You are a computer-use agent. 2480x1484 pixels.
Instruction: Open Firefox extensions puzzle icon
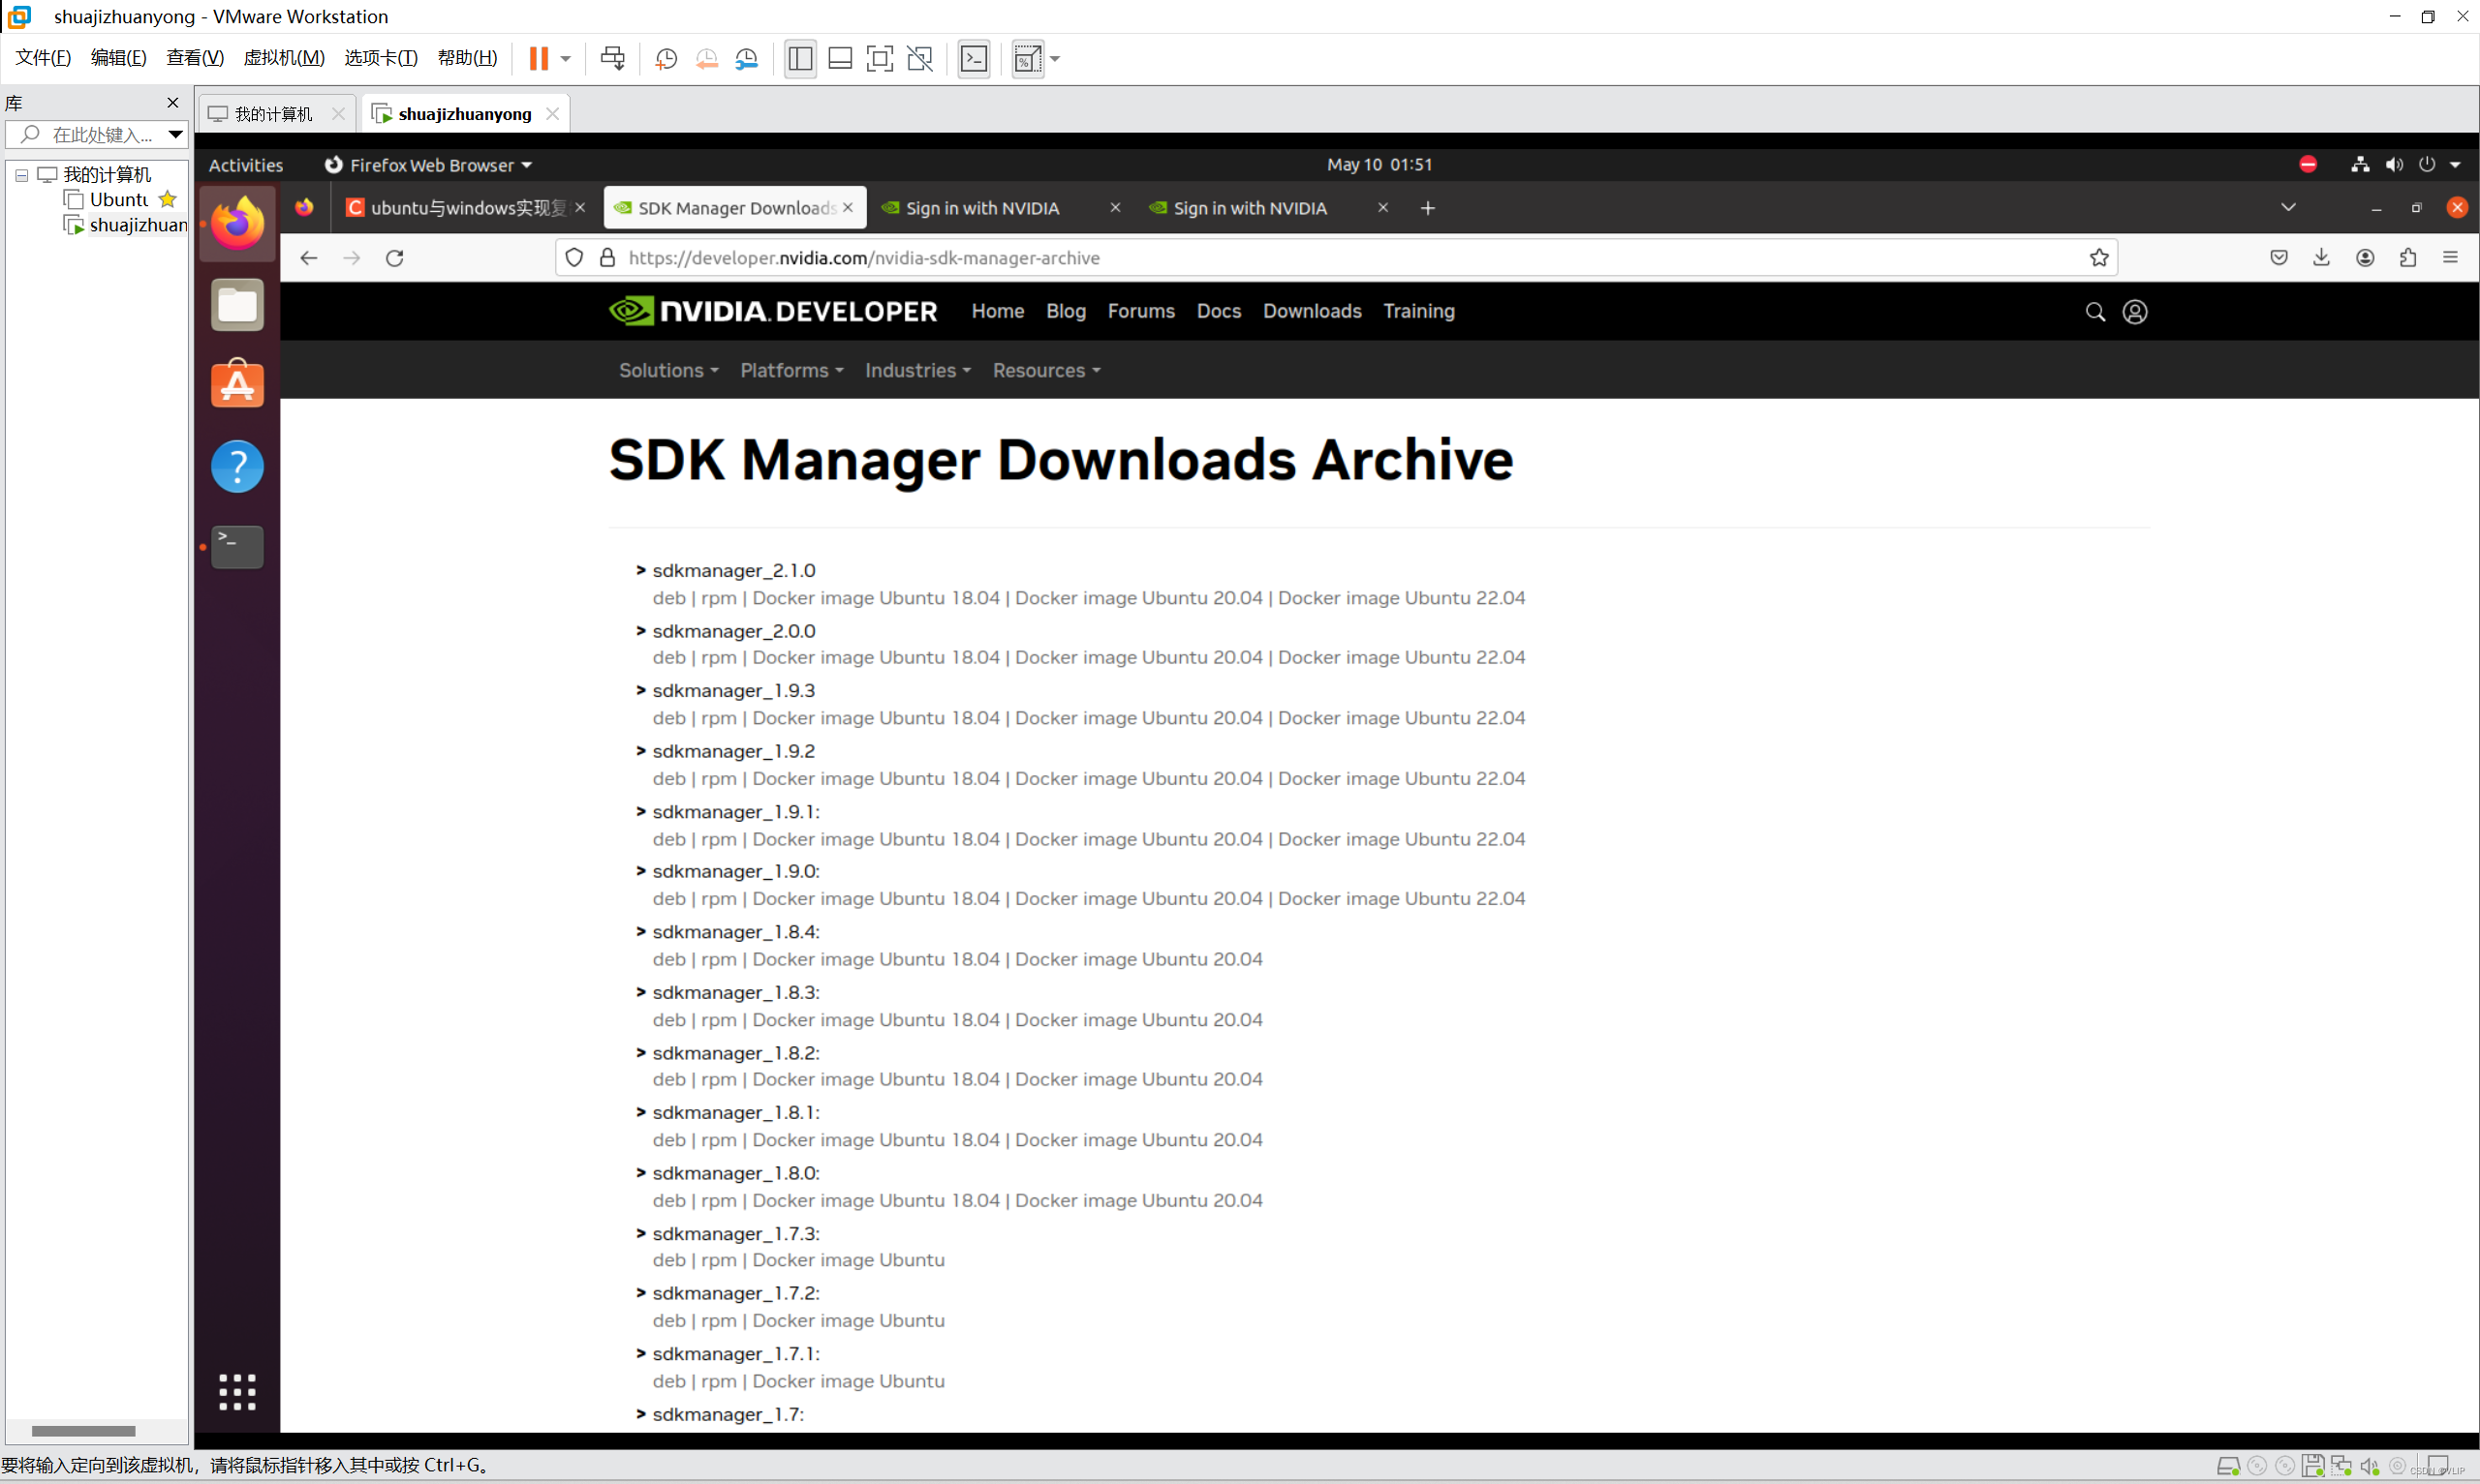point(2407,258)
